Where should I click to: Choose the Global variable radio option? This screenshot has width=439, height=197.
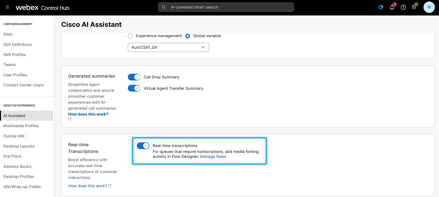click(188, 36)
